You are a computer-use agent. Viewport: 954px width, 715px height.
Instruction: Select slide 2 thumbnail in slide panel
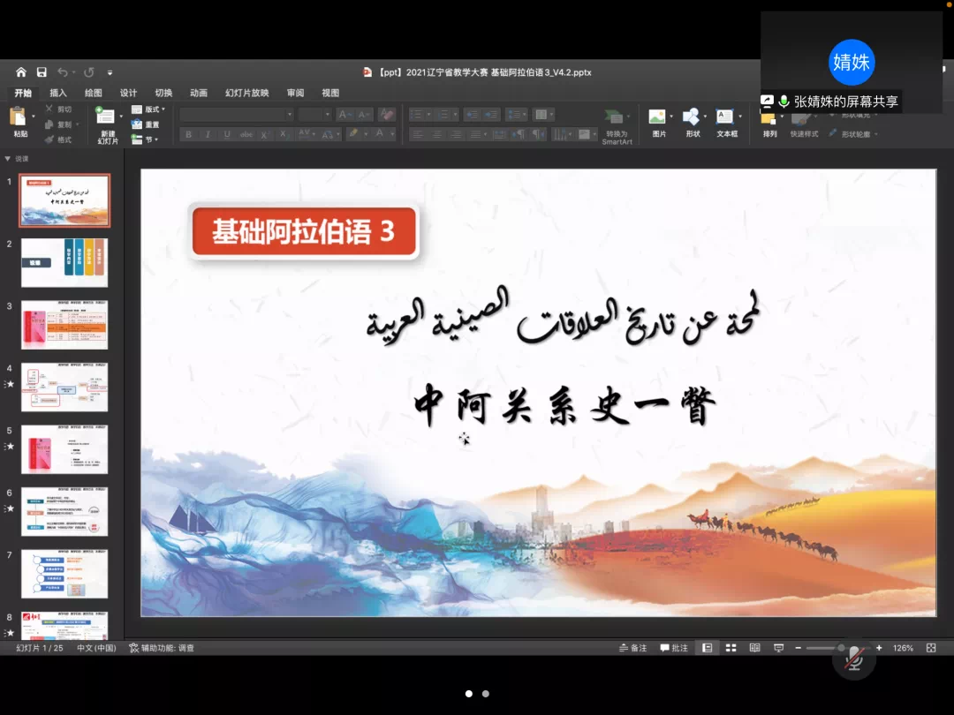(64, 262)
